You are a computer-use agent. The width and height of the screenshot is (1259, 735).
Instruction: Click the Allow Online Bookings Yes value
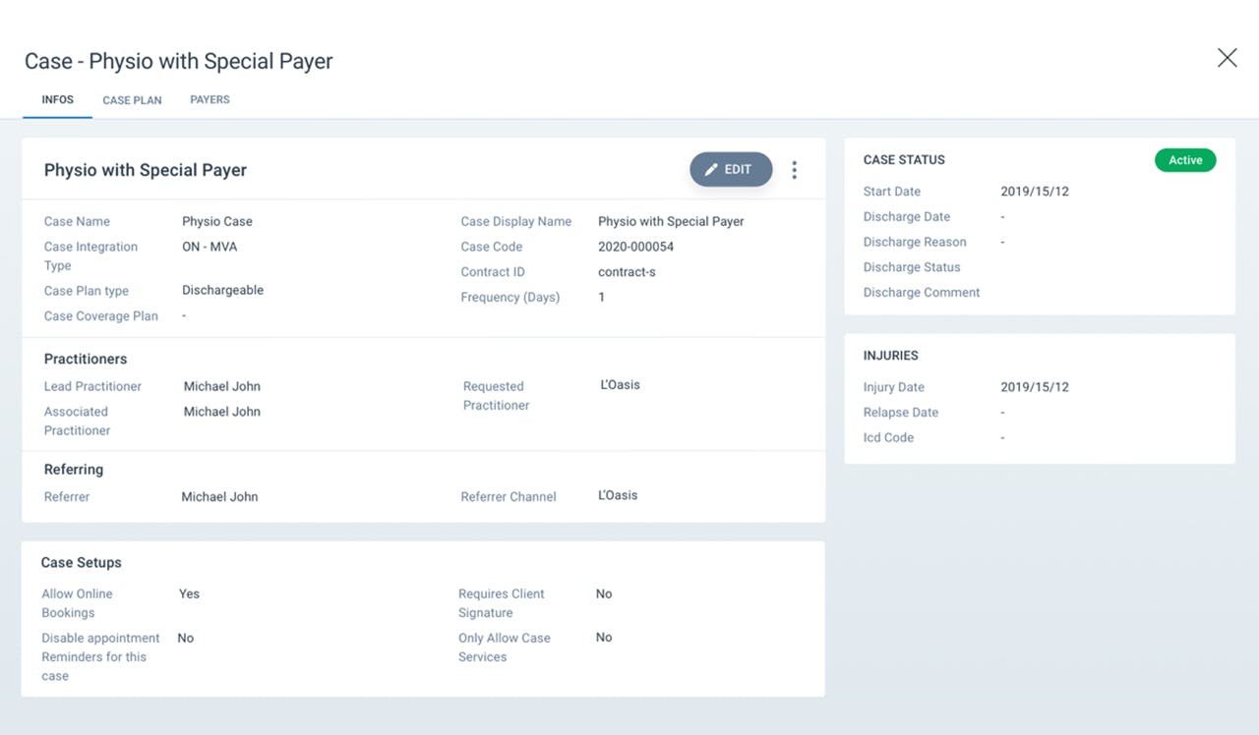tap(189, 594)
